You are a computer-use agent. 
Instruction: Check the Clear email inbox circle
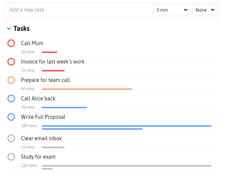[x=11, y=138]
